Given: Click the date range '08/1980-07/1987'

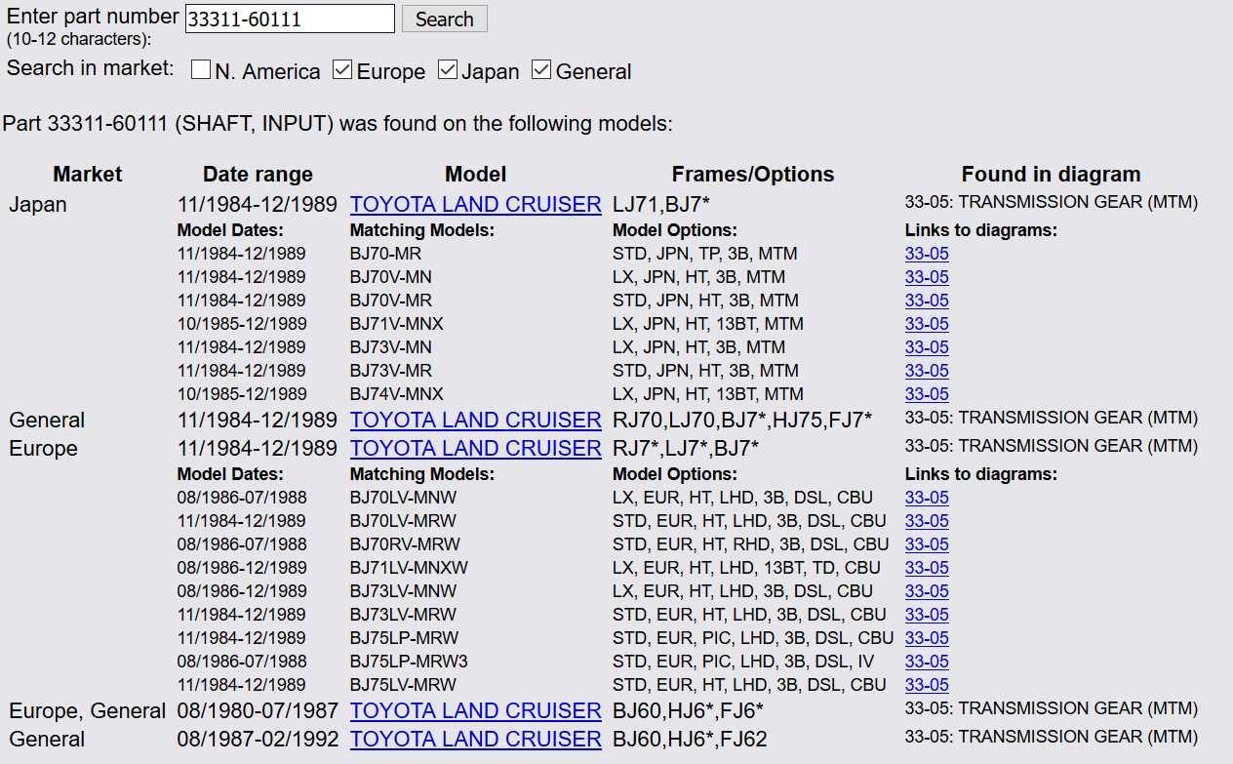Looking at the screenshot, I should [x=258, y=711].
